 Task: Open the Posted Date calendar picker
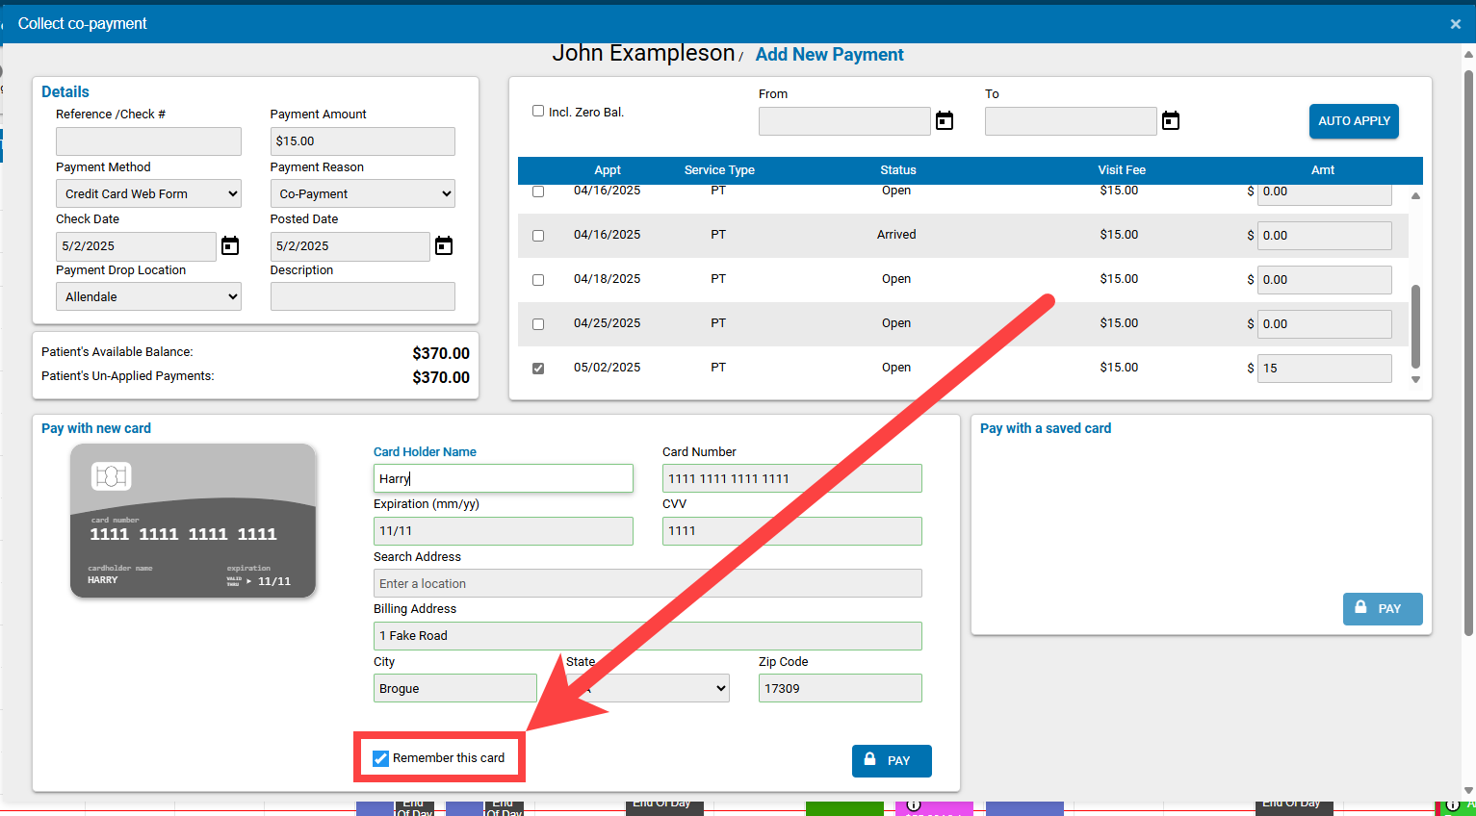pyautogui.click(x=443, y=245)
